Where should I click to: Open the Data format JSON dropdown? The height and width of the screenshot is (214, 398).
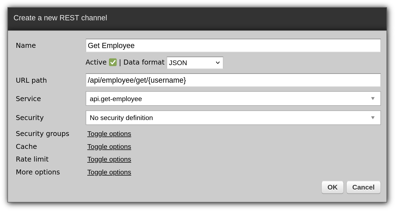[x=195, y=63]
